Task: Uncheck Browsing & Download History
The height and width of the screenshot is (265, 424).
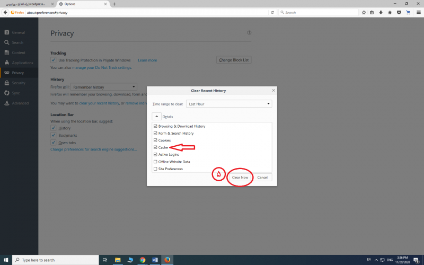Action: click(x=155, y=126)
